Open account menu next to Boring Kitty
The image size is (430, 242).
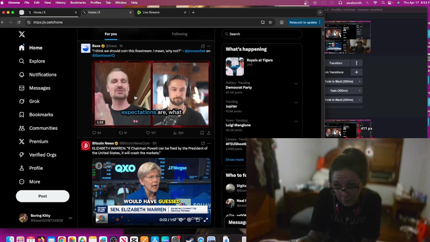pos(70,218)
